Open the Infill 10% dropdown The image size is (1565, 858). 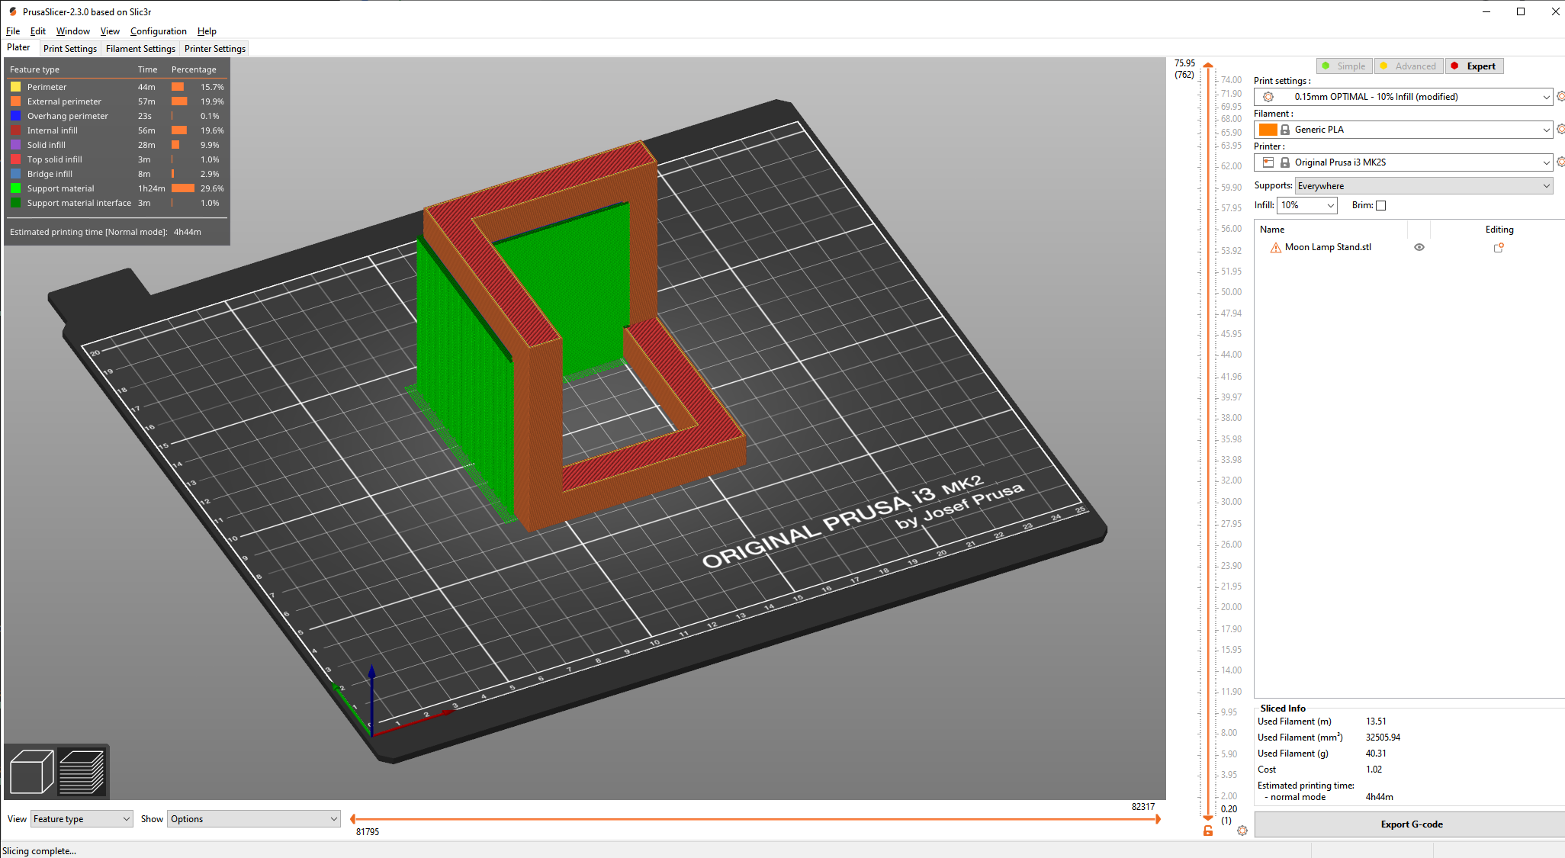click(x=1307, y=205)
